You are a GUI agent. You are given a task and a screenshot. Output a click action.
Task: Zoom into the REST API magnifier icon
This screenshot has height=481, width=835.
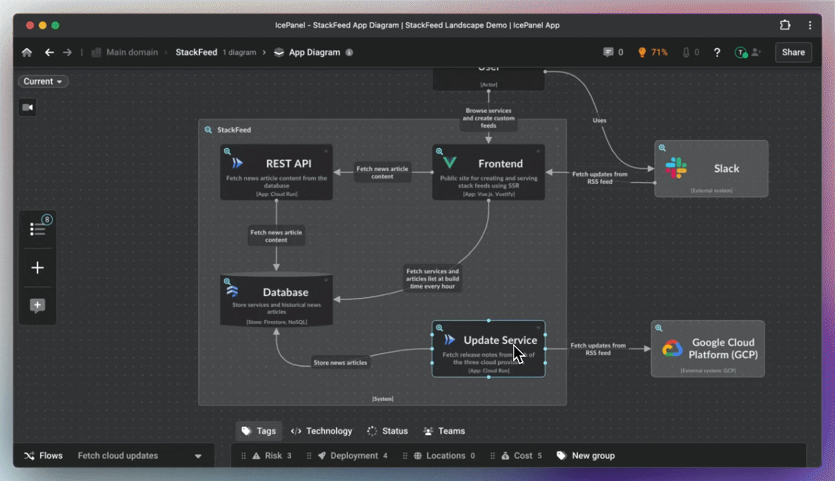point(227,152)
